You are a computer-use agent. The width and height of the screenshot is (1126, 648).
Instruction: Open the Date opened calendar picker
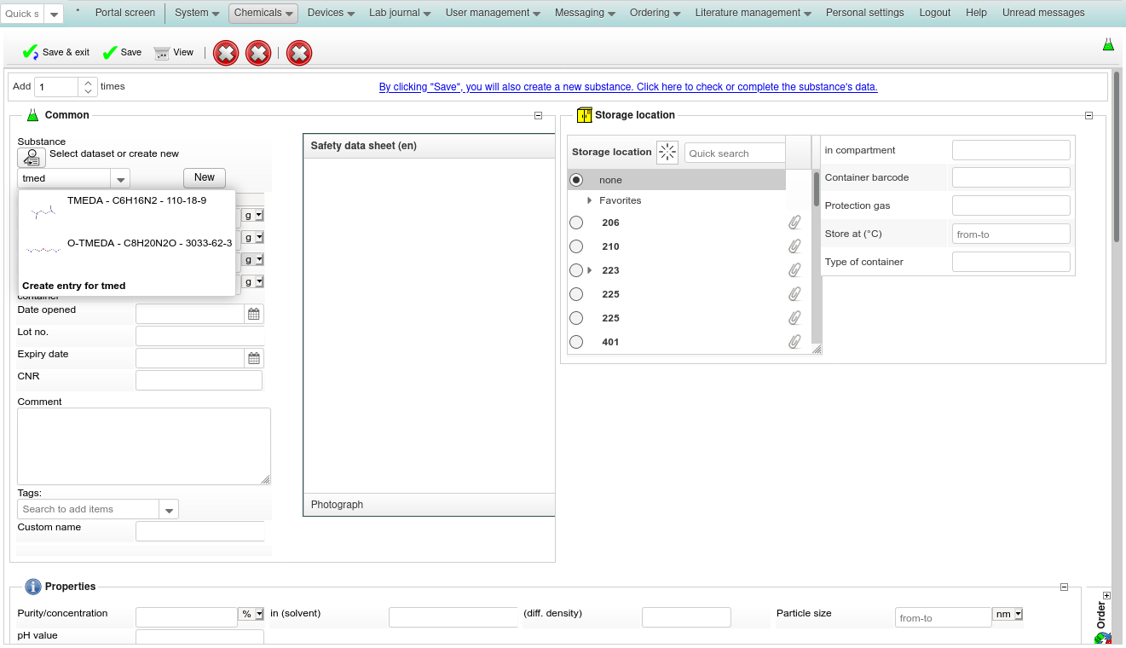[254, 314]
